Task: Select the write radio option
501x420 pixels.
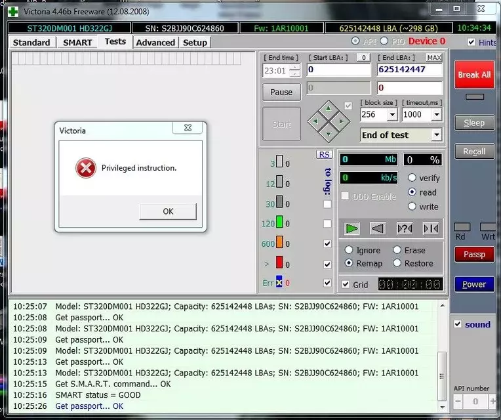Action: click(x=412, y=207)
